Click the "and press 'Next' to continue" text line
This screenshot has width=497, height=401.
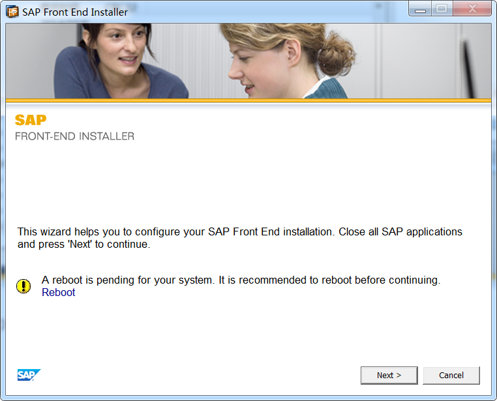pos(83,245)
